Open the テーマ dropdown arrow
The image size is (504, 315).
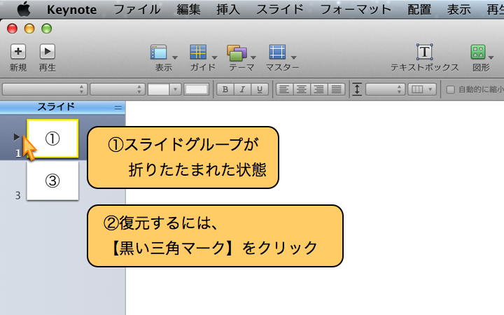(x=253, y=57)
